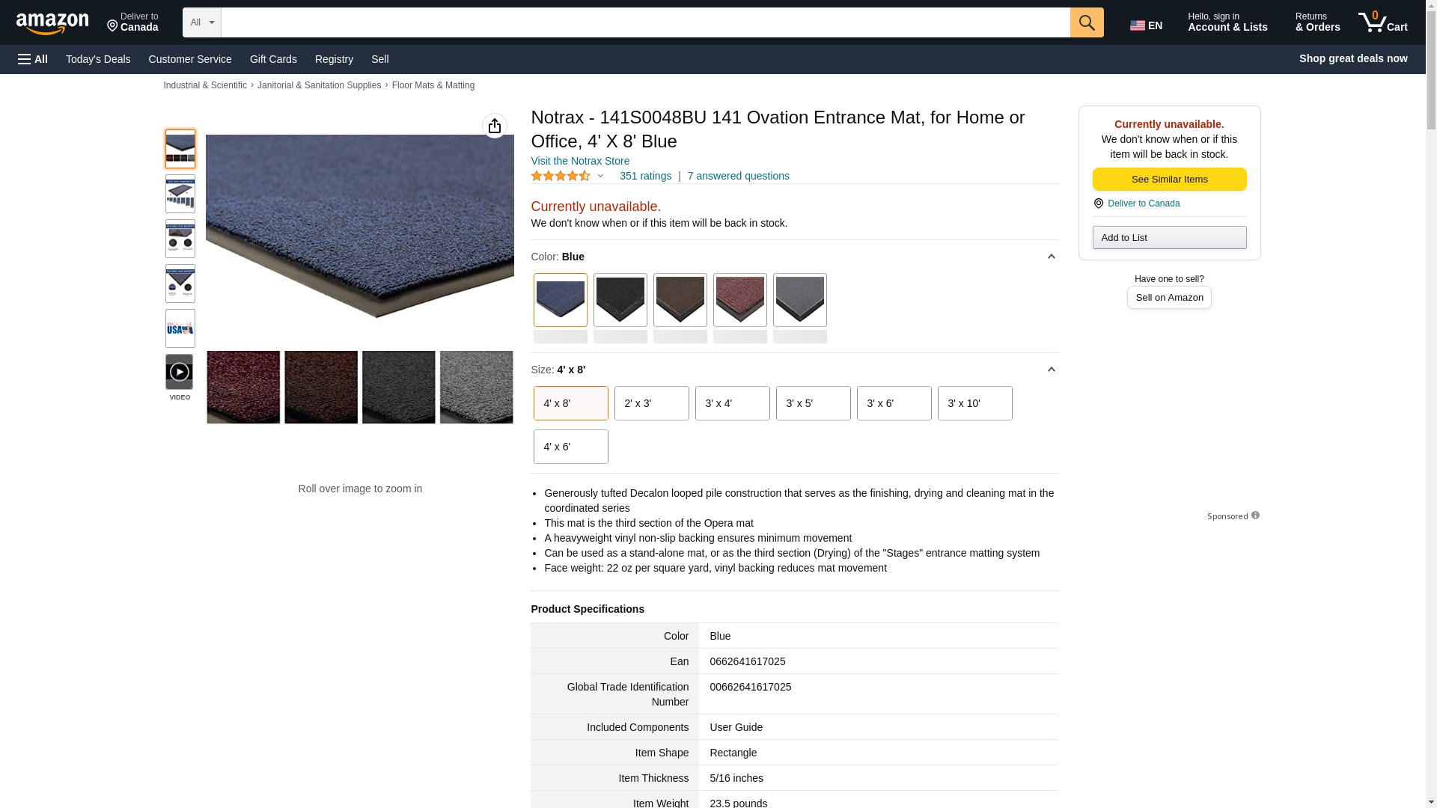The image size is (1437, 808).
Task: Click the share icon on product image
Action: 495,126
